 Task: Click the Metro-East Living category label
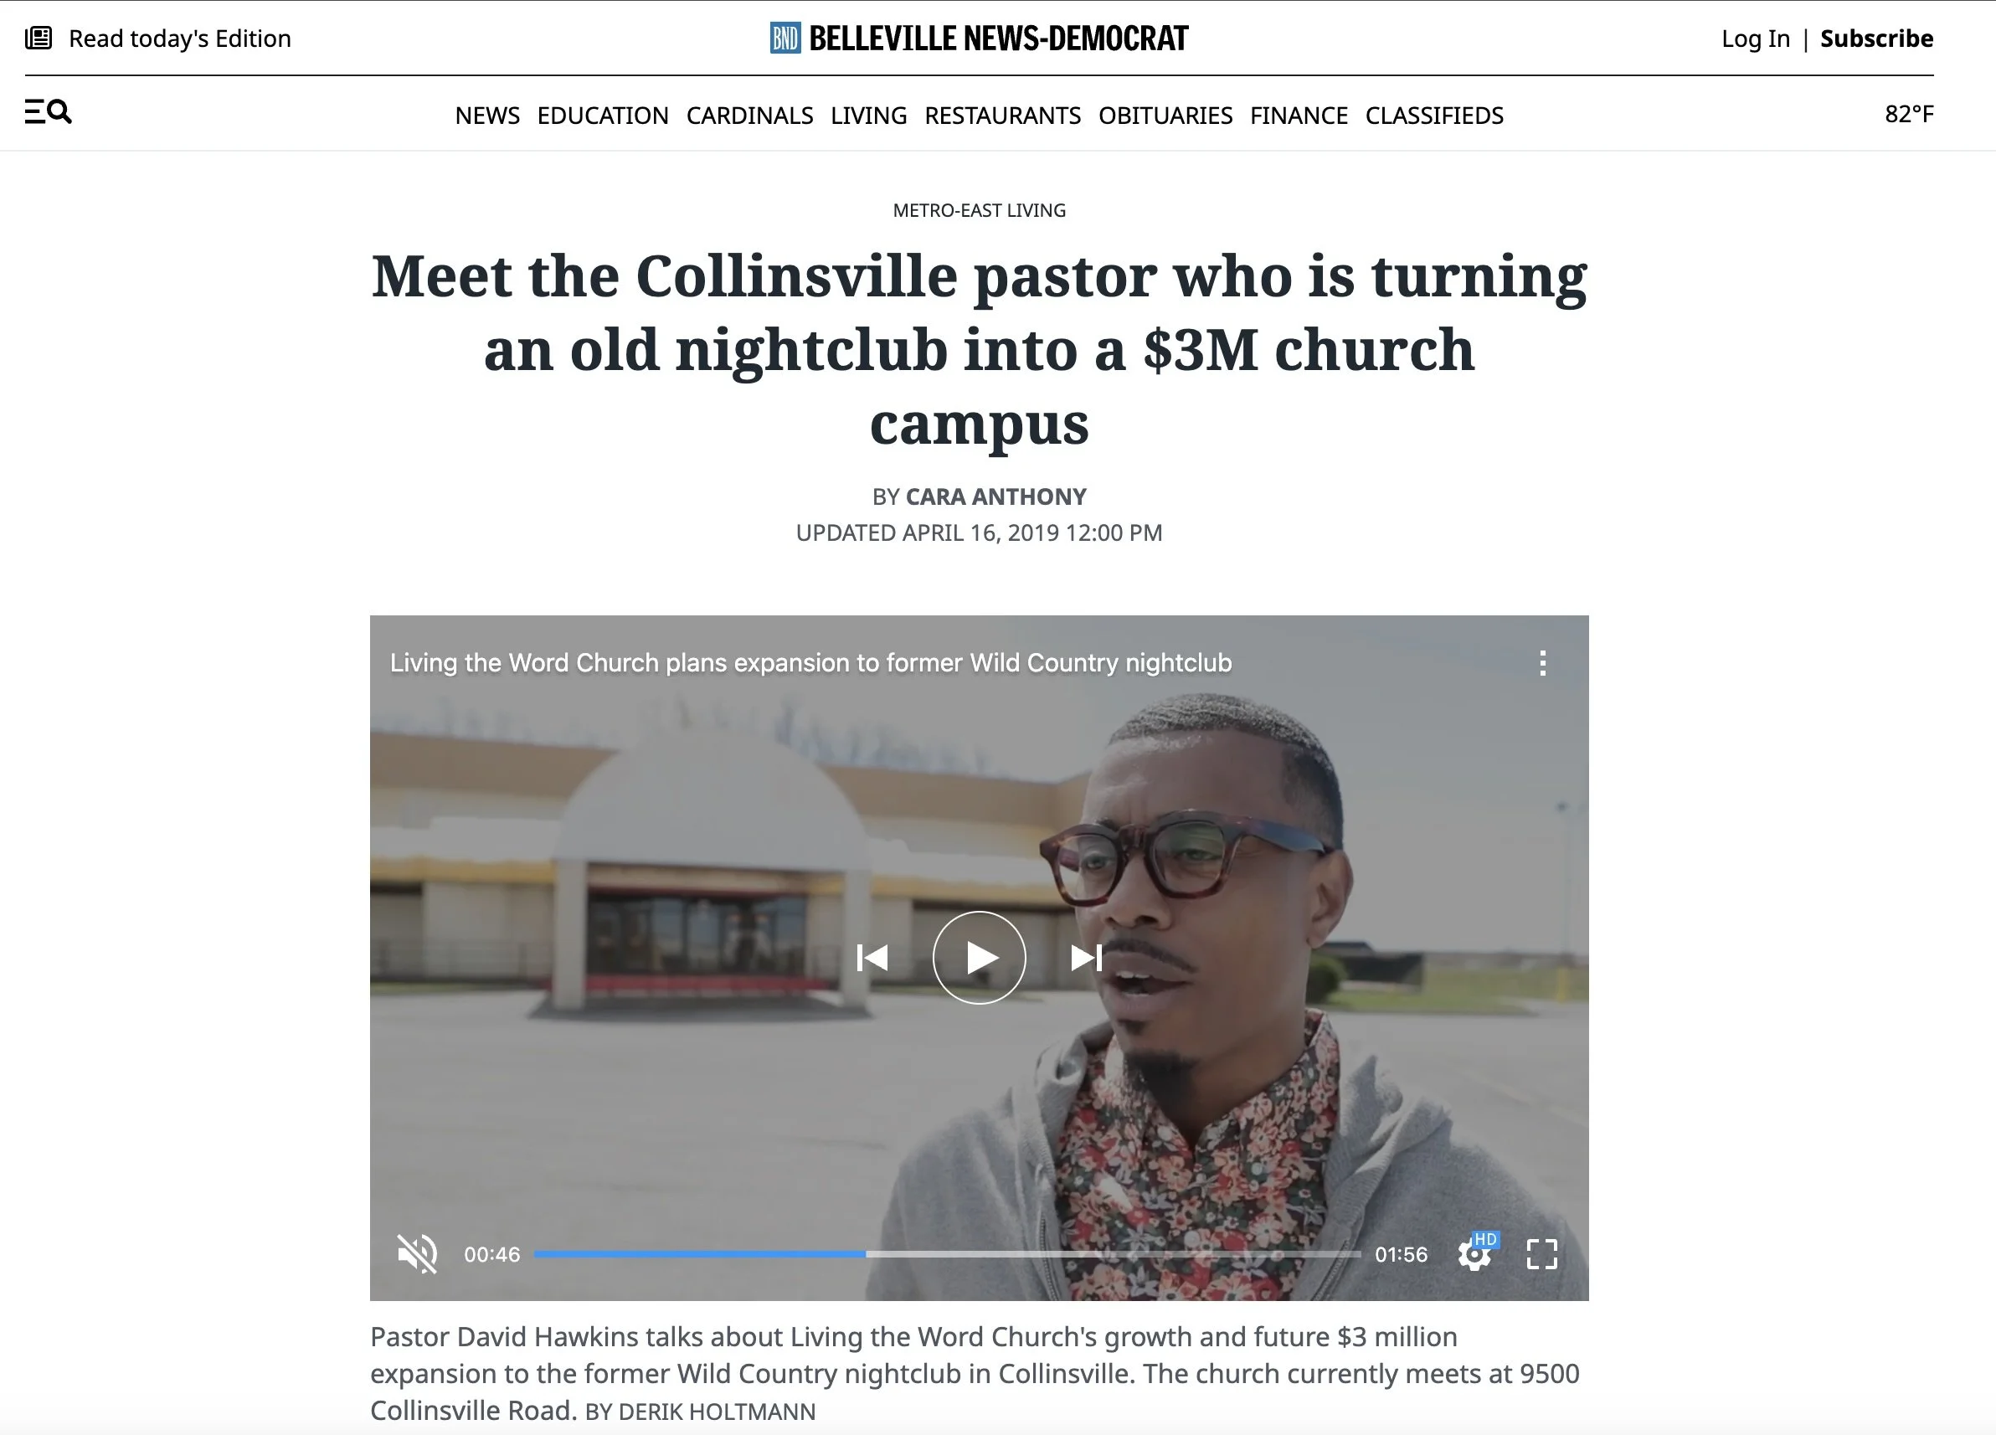point(980,210)
